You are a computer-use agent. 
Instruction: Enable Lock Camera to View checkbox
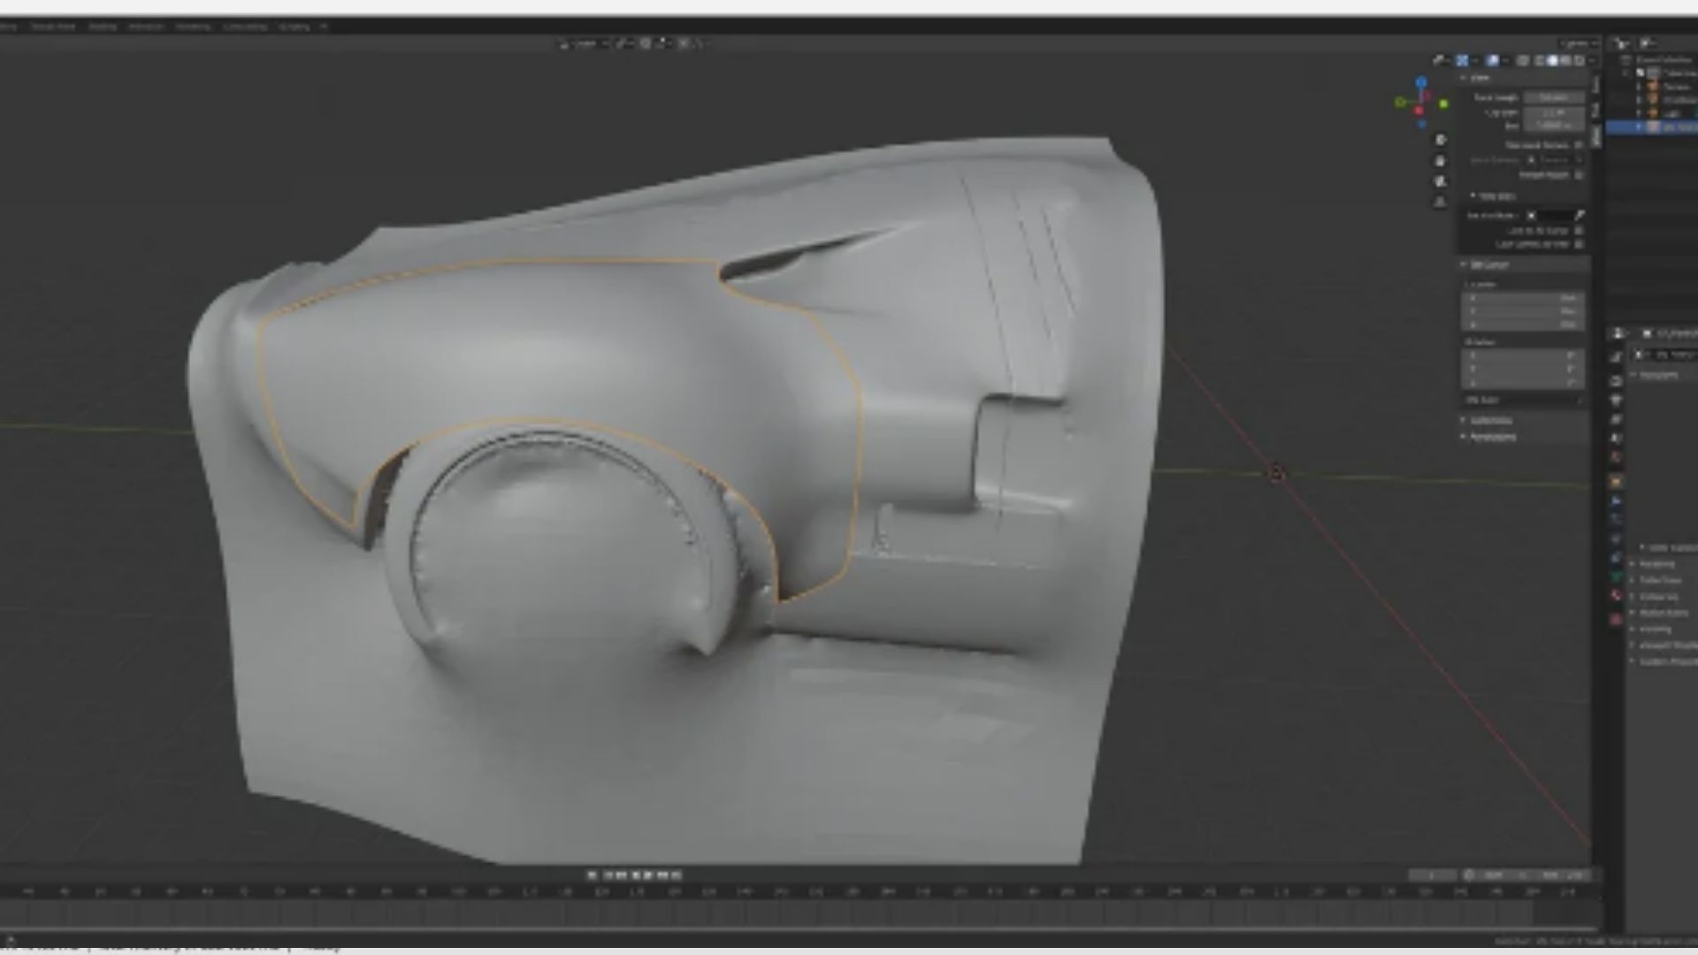click(x=1579, y=243)
